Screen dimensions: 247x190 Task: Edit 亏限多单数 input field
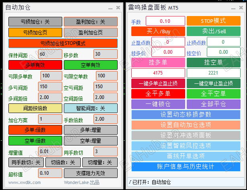(51, 76)
